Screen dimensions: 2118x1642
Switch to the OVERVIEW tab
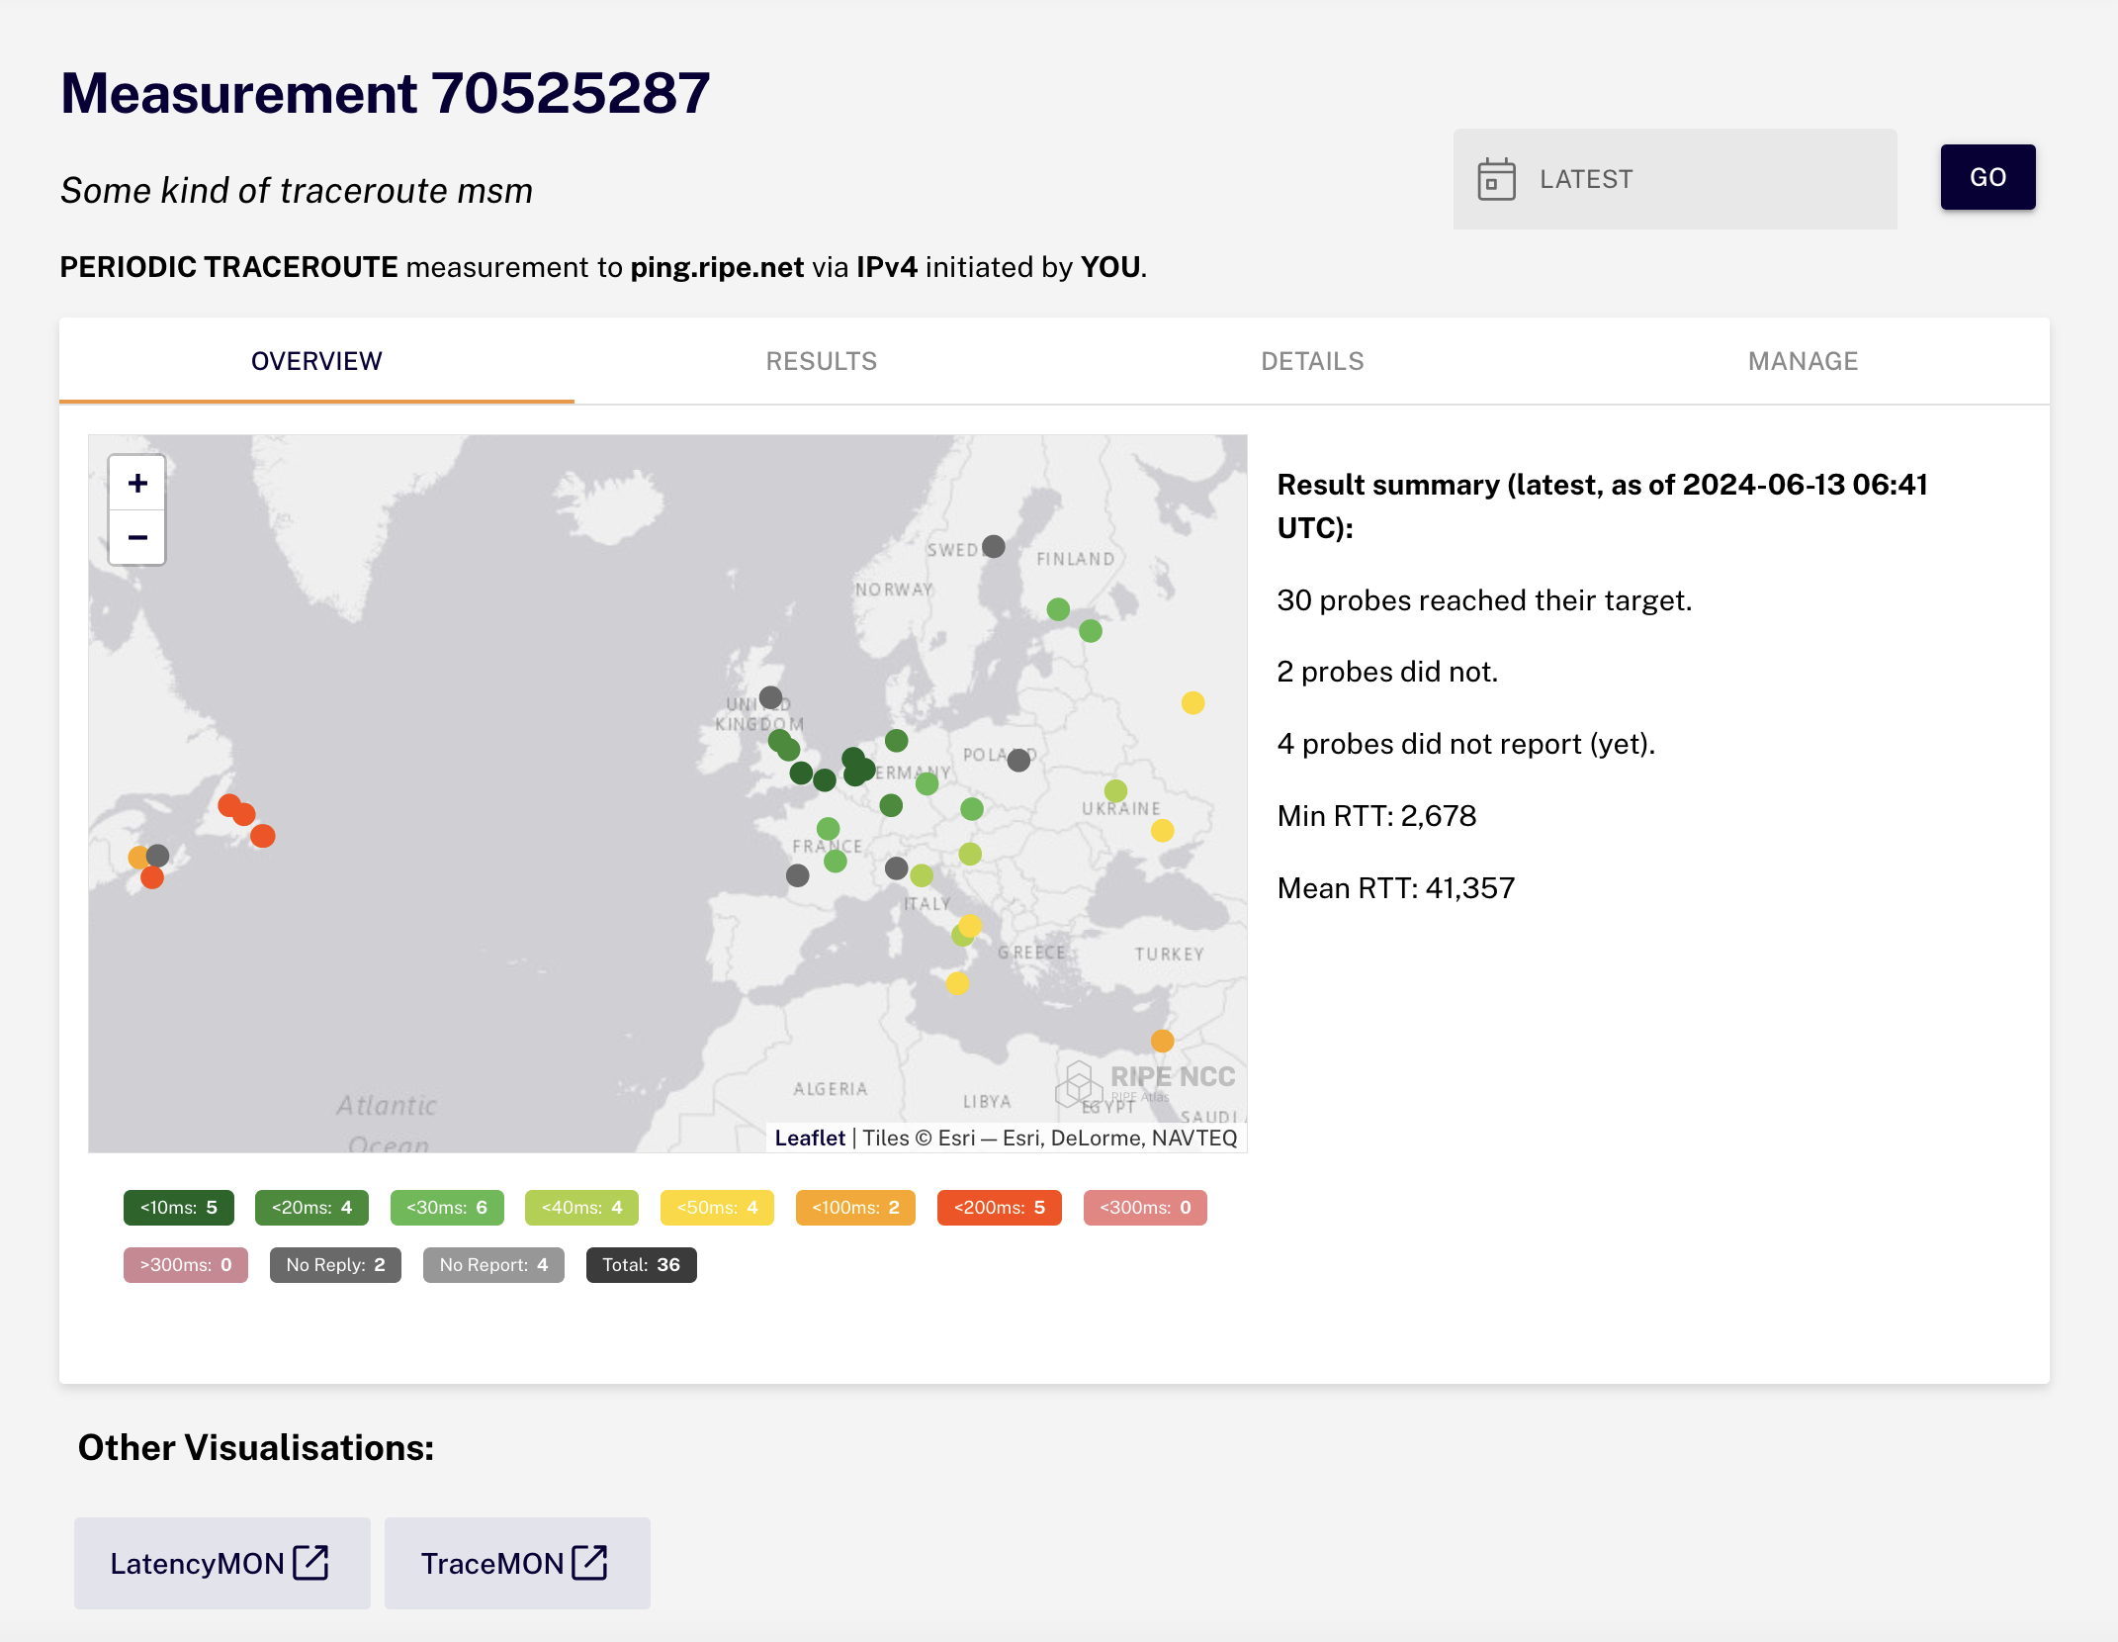pos(316,361)
